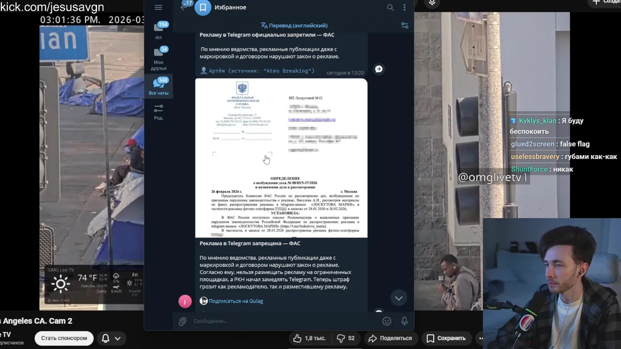Switch to Все чаты folder
621x349 pixels.
(x=159, y=86)
